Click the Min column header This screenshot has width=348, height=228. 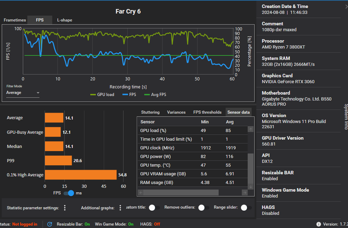pyautogui.click(x=205, y=122)
